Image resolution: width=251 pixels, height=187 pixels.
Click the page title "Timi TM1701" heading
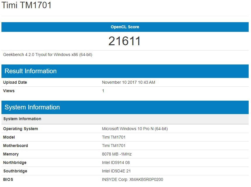(x=26, y=5)
